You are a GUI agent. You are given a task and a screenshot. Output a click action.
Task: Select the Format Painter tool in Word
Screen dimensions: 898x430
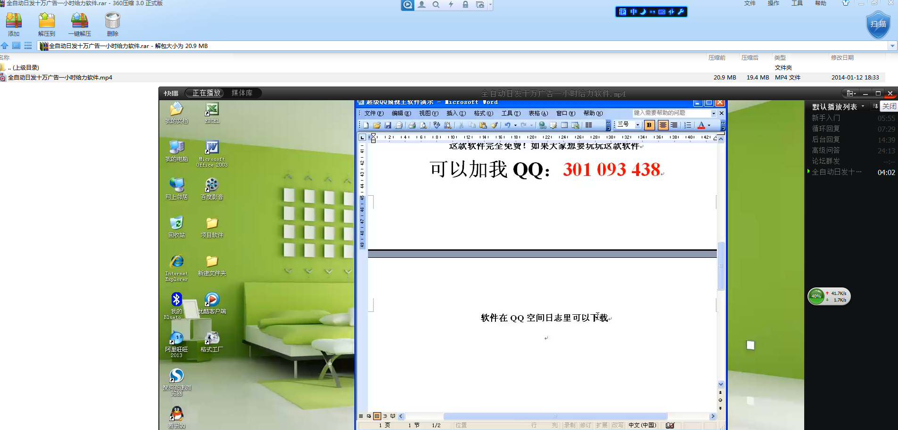[x=493, y=125]
